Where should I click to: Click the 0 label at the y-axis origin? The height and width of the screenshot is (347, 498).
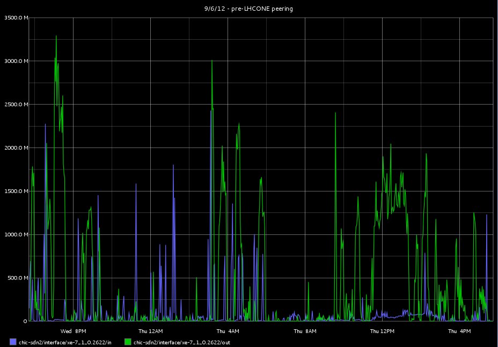pos(25,321)
